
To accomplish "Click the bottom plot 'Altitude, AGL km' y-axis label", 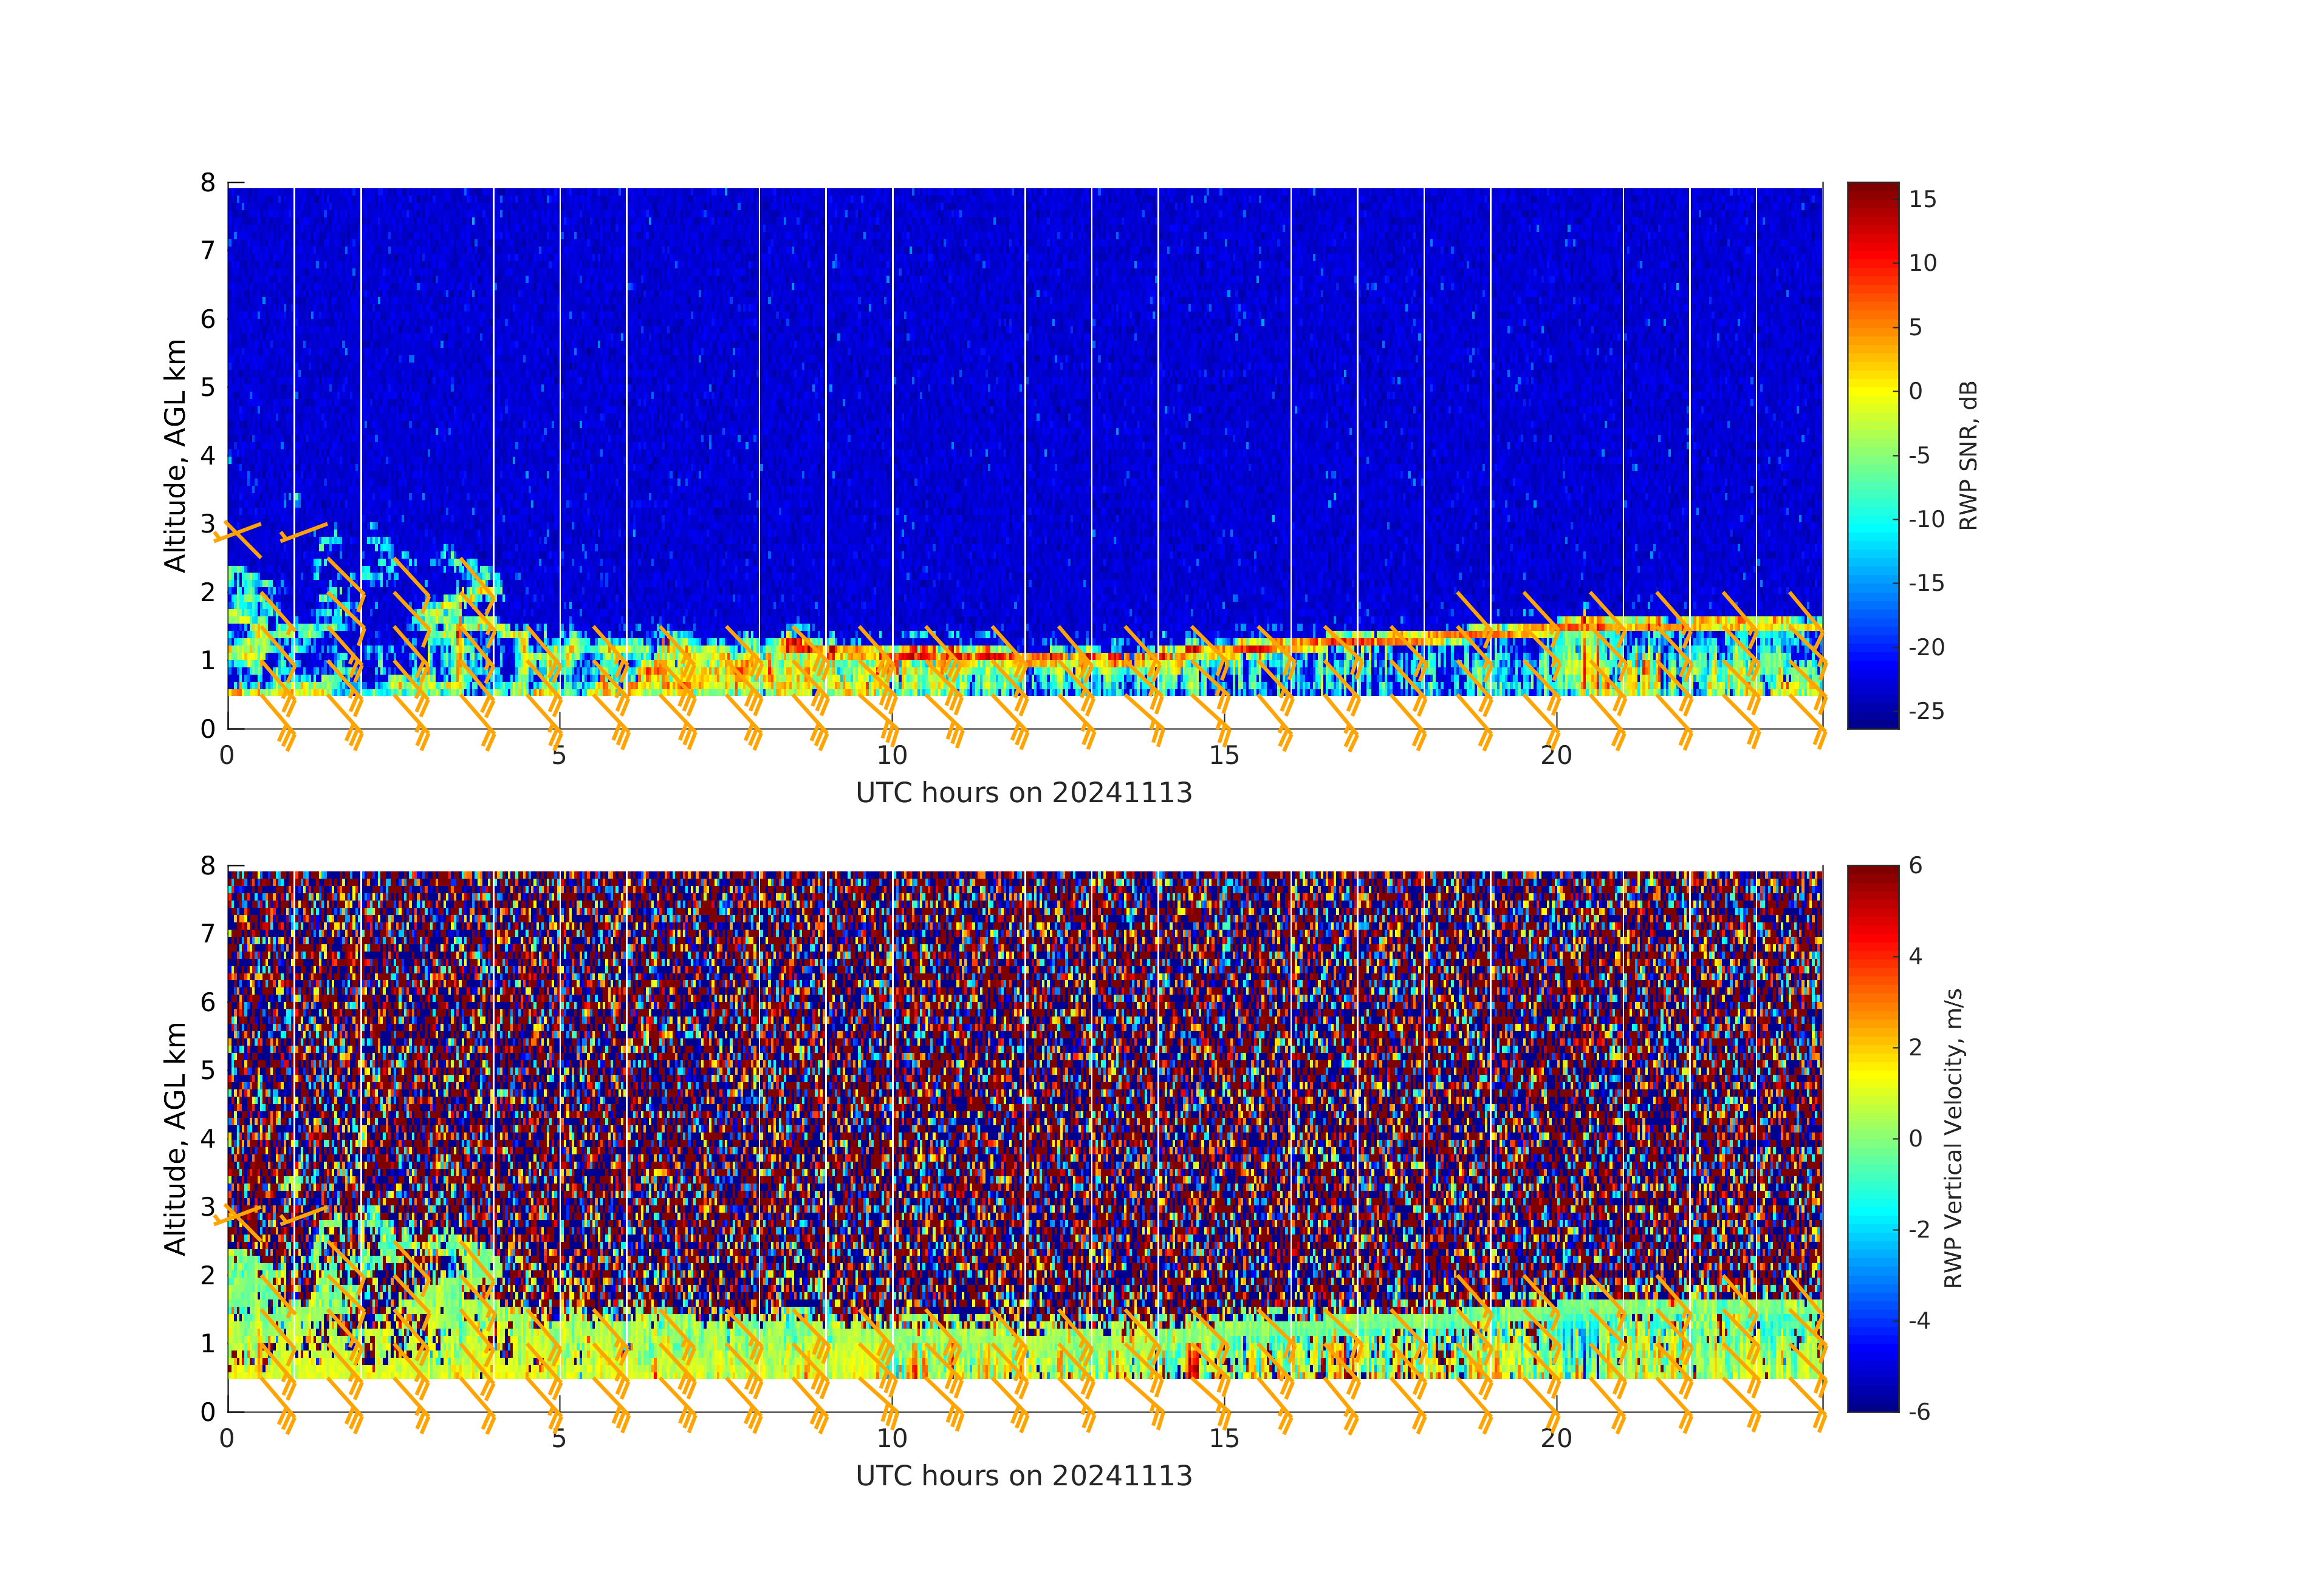I will tap(175, 1139).
